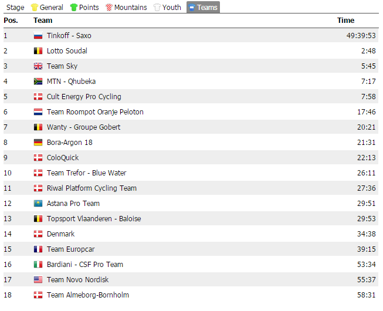Click the polka dot jersey icon
The height and width of the screenshot is (311, 383).
(x=109, y=7)
